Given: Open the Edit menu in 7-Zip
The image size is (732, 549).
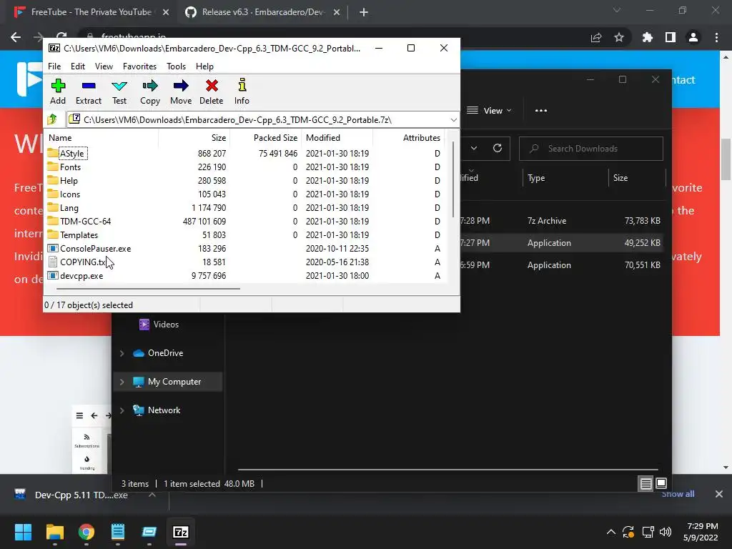Looking at the screenshot, I should (x=77, y=66).
